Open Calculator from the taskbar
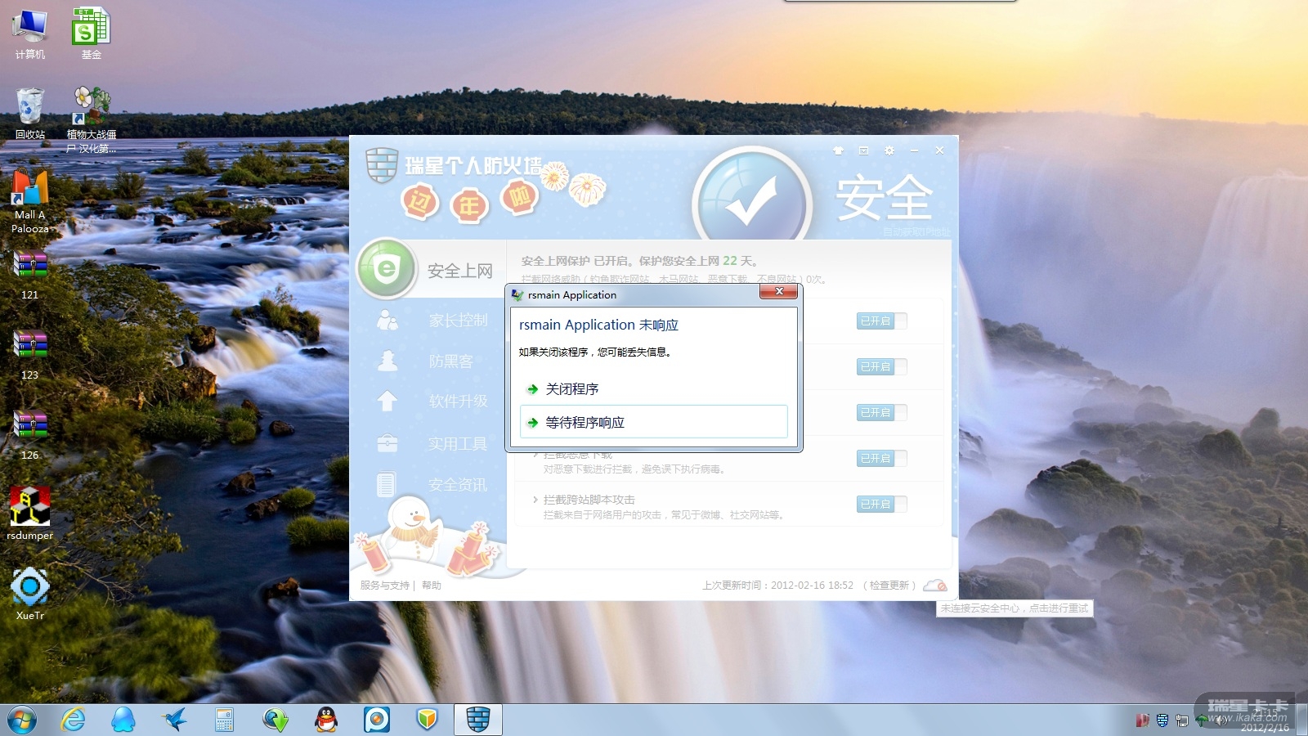Viewport: 1308px width, 736px height. 225,720
